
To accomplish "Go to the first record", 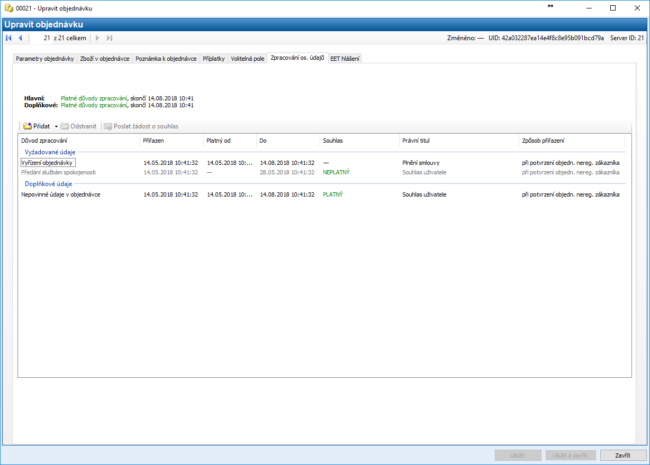I will tap(8, 38).
